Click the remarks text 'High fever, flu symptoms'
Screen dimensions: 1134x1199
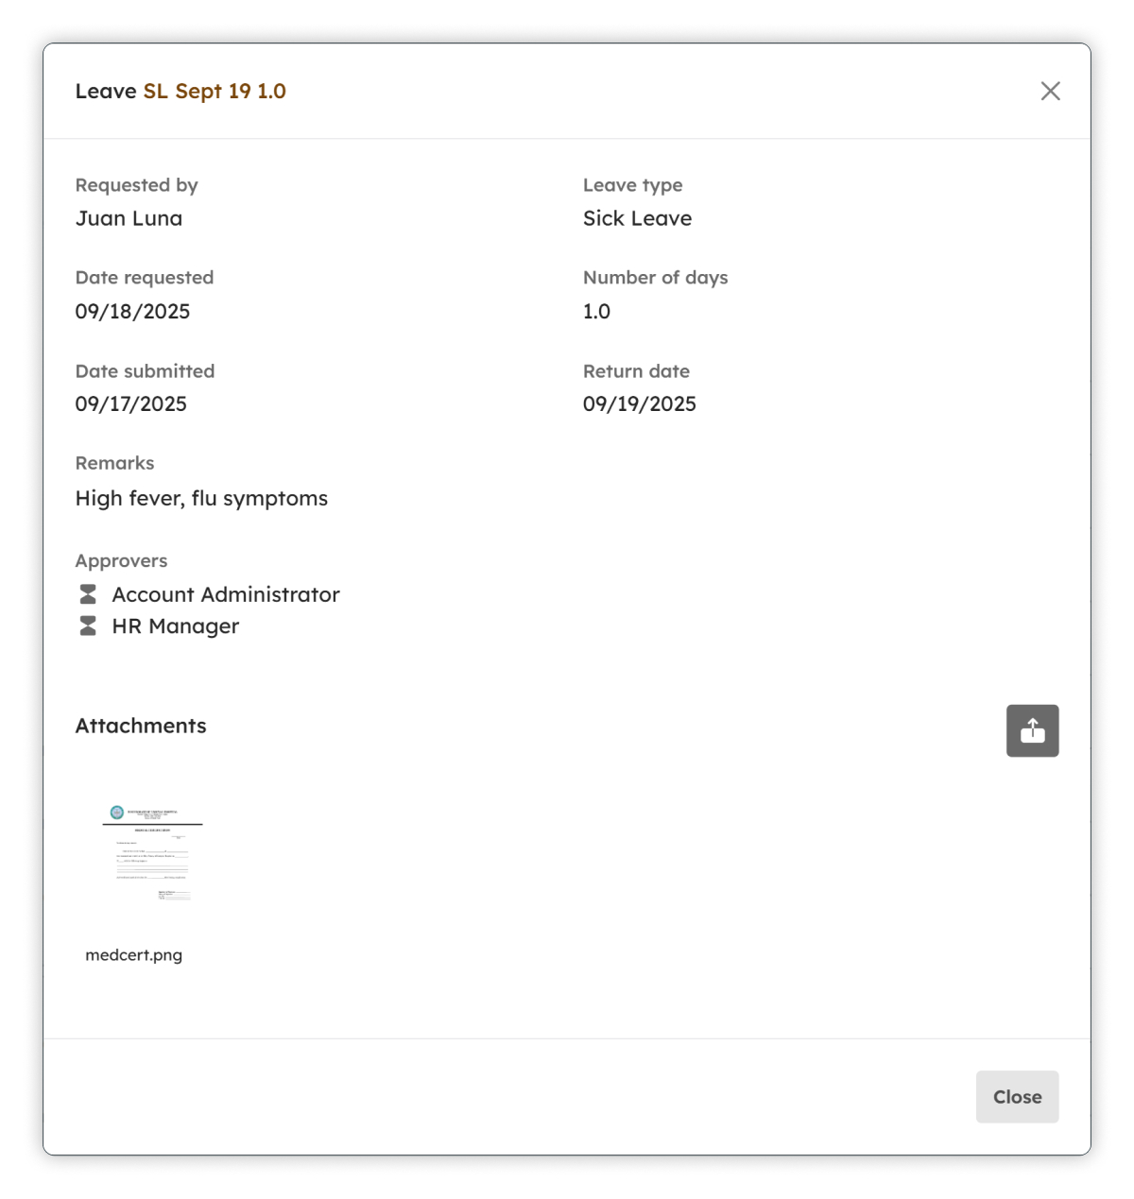201,499
